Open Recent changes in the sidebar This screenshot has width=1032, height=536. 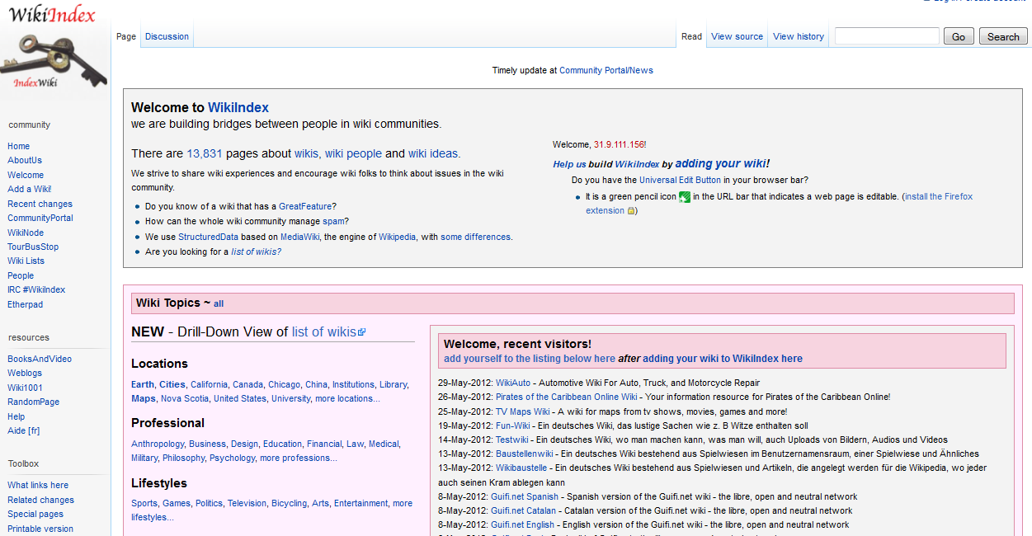(x=40, y=204)
